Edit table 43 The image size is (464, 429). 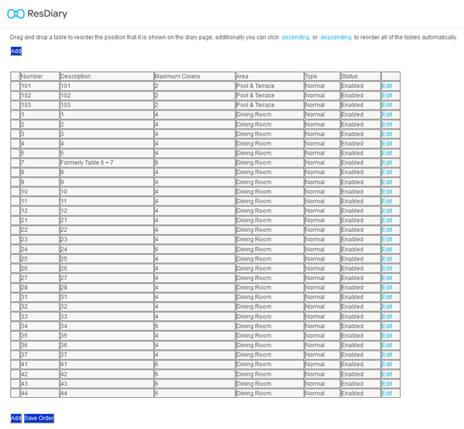point(386,383)
